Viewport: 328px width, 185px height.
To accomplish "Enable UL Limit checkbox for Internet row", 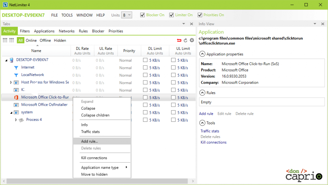I will coord(173,67).
